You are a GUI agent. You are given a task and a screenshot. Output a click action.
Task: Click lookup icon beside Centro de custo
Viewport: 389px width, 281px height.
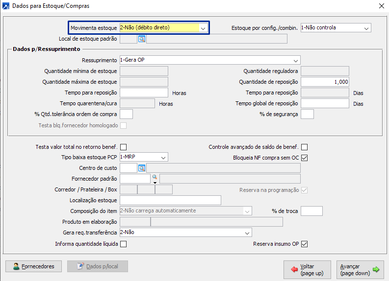pos(142,168)
